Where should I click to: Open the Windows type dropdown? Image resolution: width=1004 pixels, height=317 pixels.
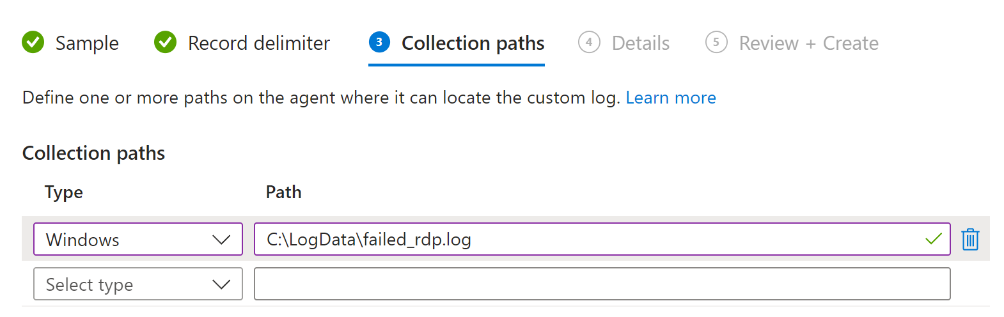138,239
